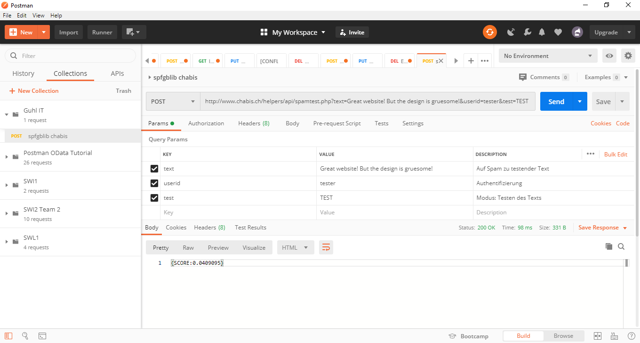The image size is (640, 343).
Task: Open notifications bell in the header
Action: click(x=542, y=32)
